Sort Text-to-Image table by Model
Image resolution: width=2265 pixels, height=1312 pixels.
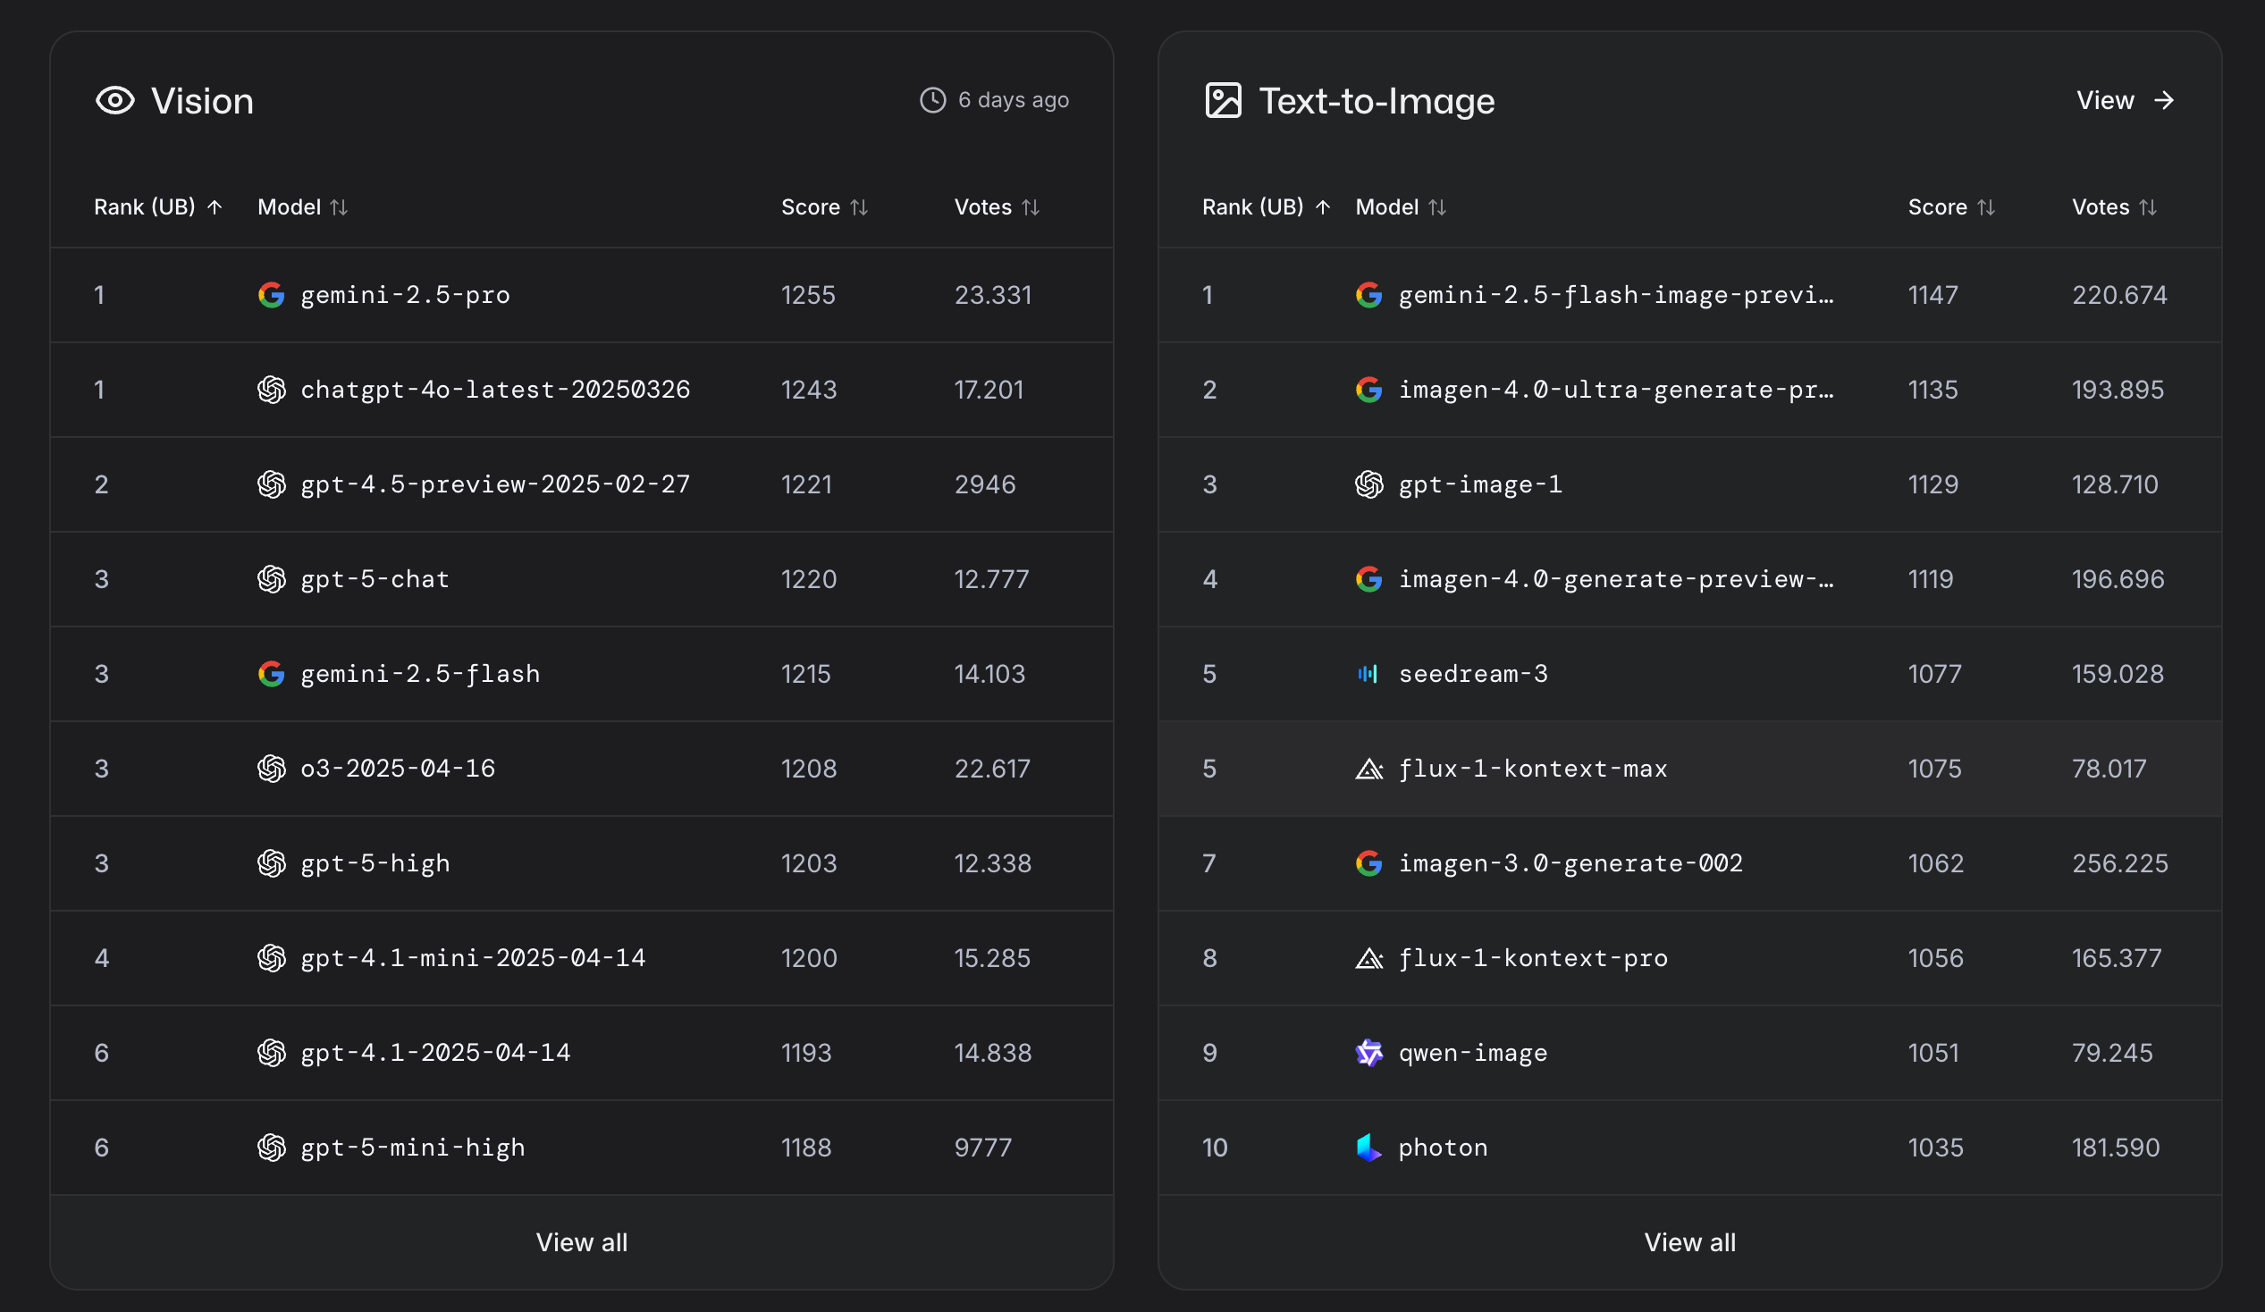click(1400, 207)
